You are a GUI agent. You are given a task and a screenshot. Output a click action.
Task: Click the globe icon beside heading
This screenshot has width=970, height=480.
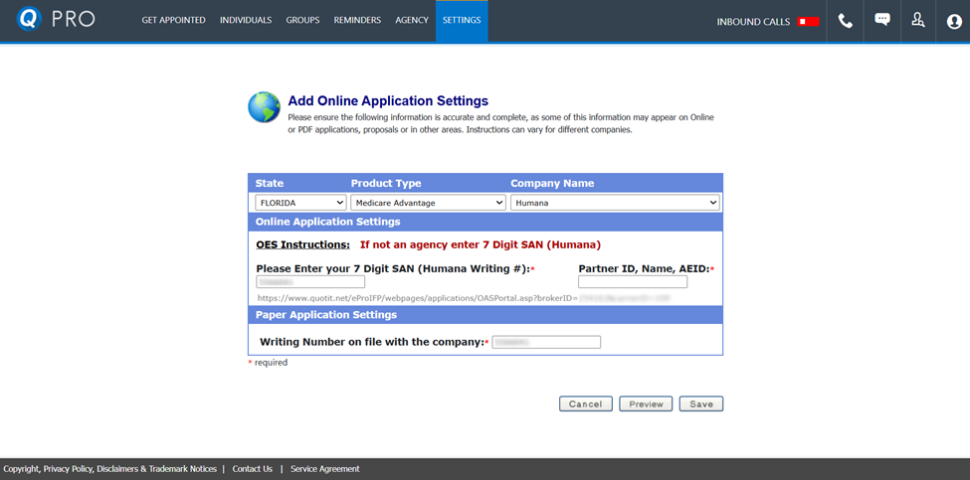tap(265, 107)
